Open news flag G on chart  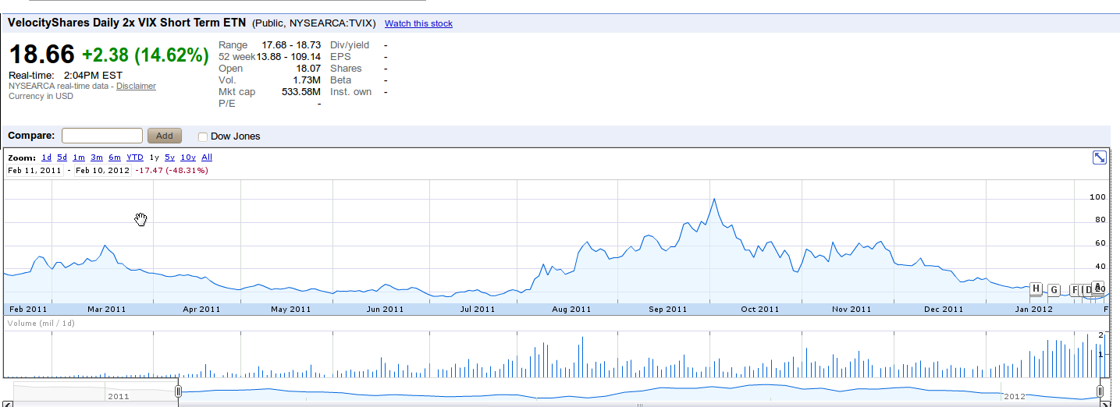tap(1054, 290)
